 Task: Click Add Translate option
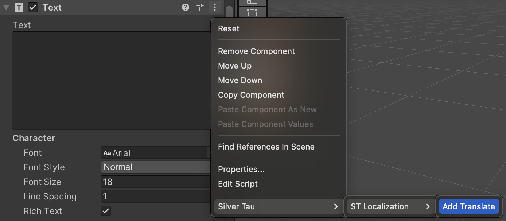pyautogui.click(x=468, y=206)
